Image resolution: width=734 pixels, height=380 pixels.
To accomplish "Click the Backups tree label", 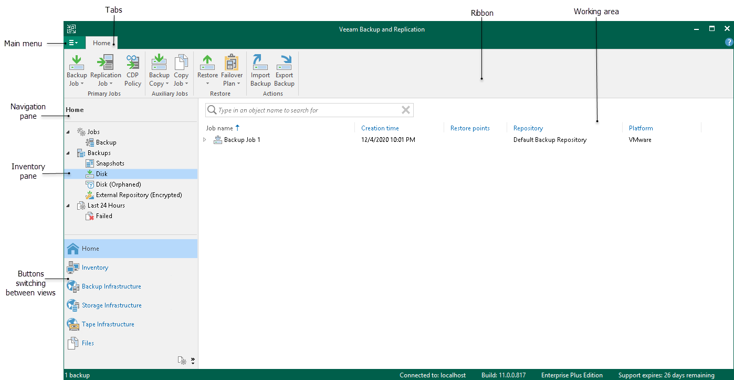I will [99, 153].
